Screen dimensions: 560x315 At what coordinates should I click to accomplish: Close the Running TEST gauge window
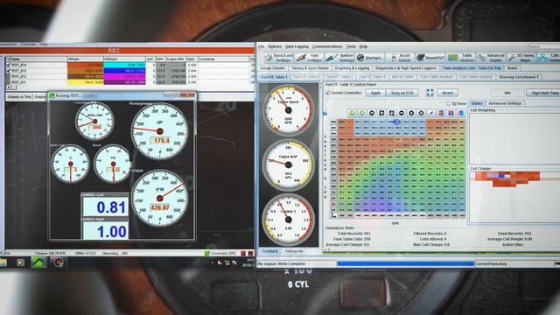click(187, 95)
